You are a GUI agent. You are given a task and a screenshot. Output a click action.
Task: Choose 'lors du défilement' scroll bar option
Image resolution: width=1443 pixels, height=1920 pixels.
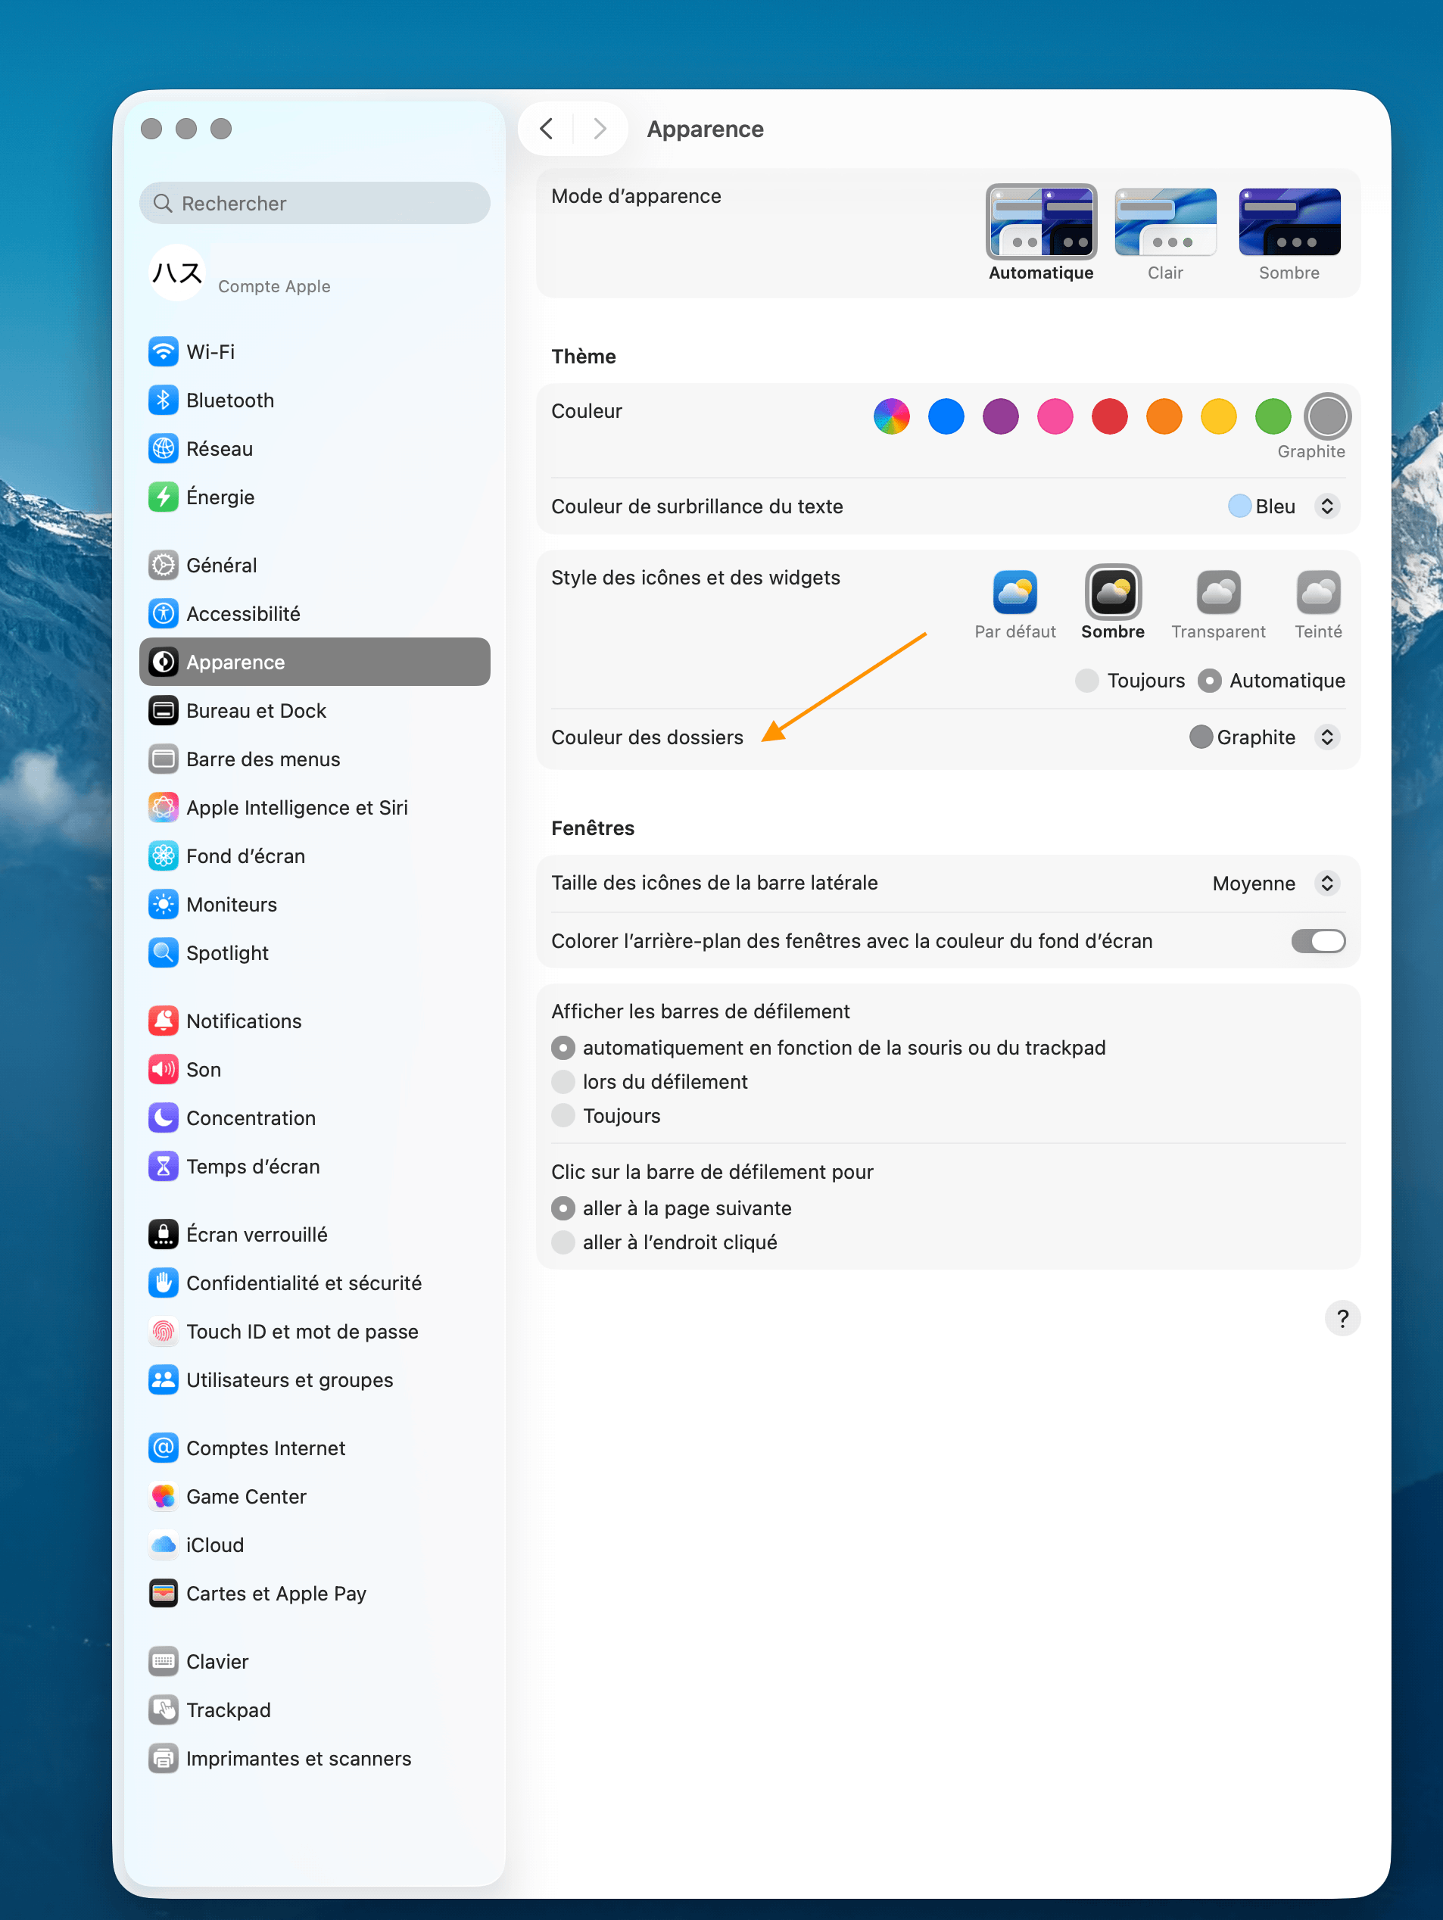(x=563, y=1082)
